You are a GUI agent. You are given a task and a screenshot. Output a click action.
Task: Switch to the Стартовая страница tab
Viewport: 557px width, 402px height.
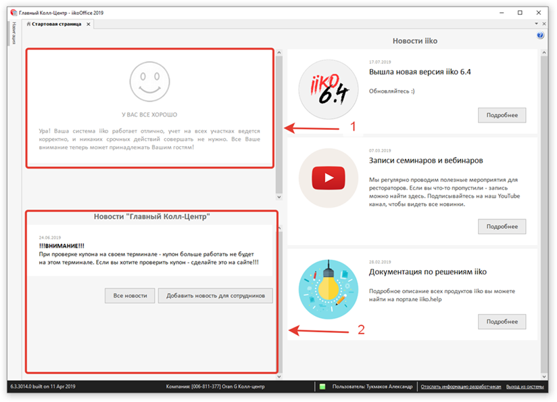pos(57,24)
